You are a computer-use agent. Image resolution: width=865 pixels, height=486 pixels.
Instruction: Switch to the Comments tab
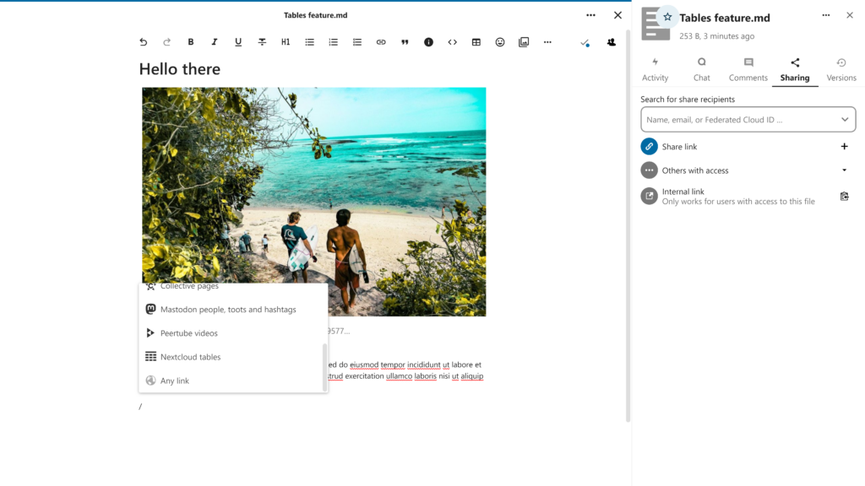[748, 69]
